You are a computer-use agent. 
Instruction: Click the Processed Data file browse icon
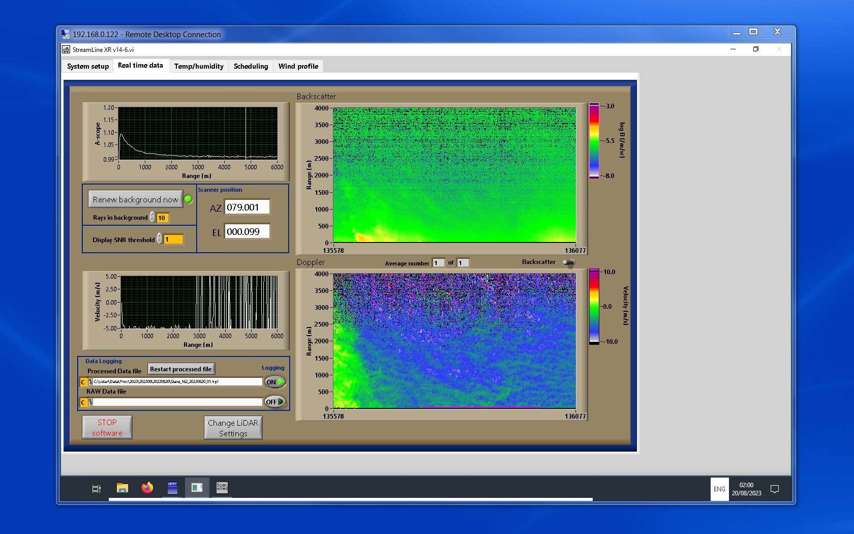pyautogui.click(x=90, y=382)
